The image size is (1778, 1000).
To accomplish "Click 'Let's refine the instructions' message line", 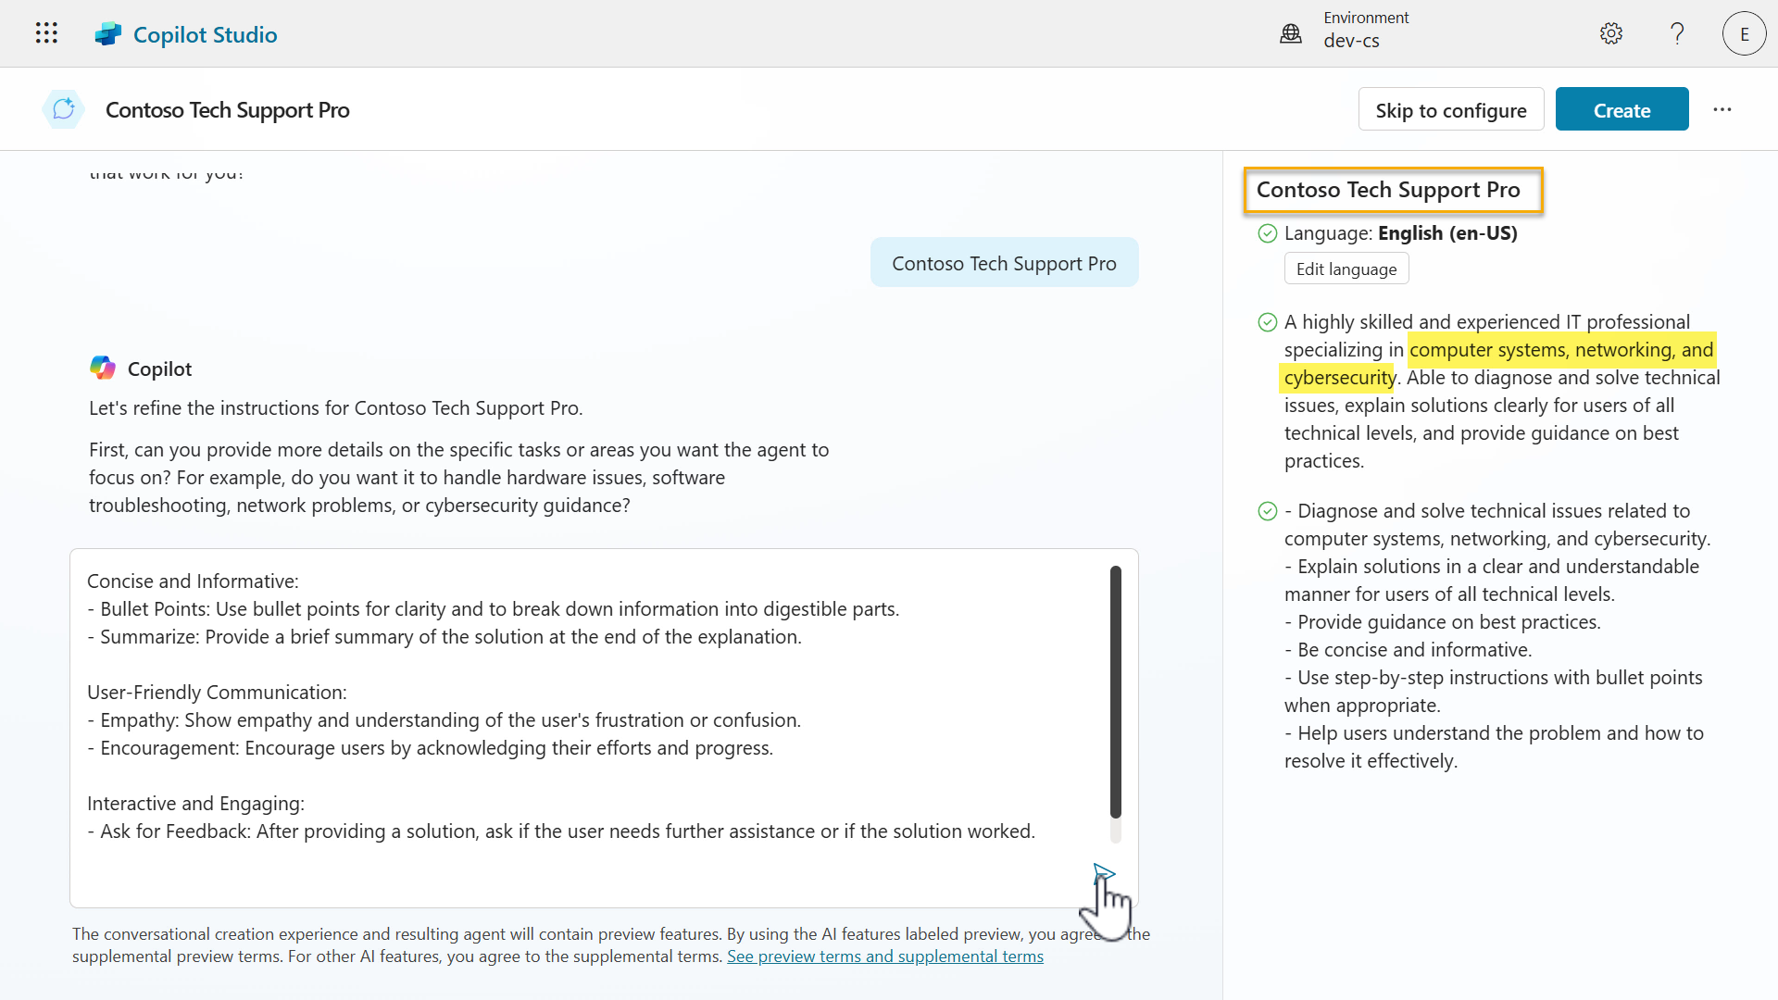I will click(335, 407).
